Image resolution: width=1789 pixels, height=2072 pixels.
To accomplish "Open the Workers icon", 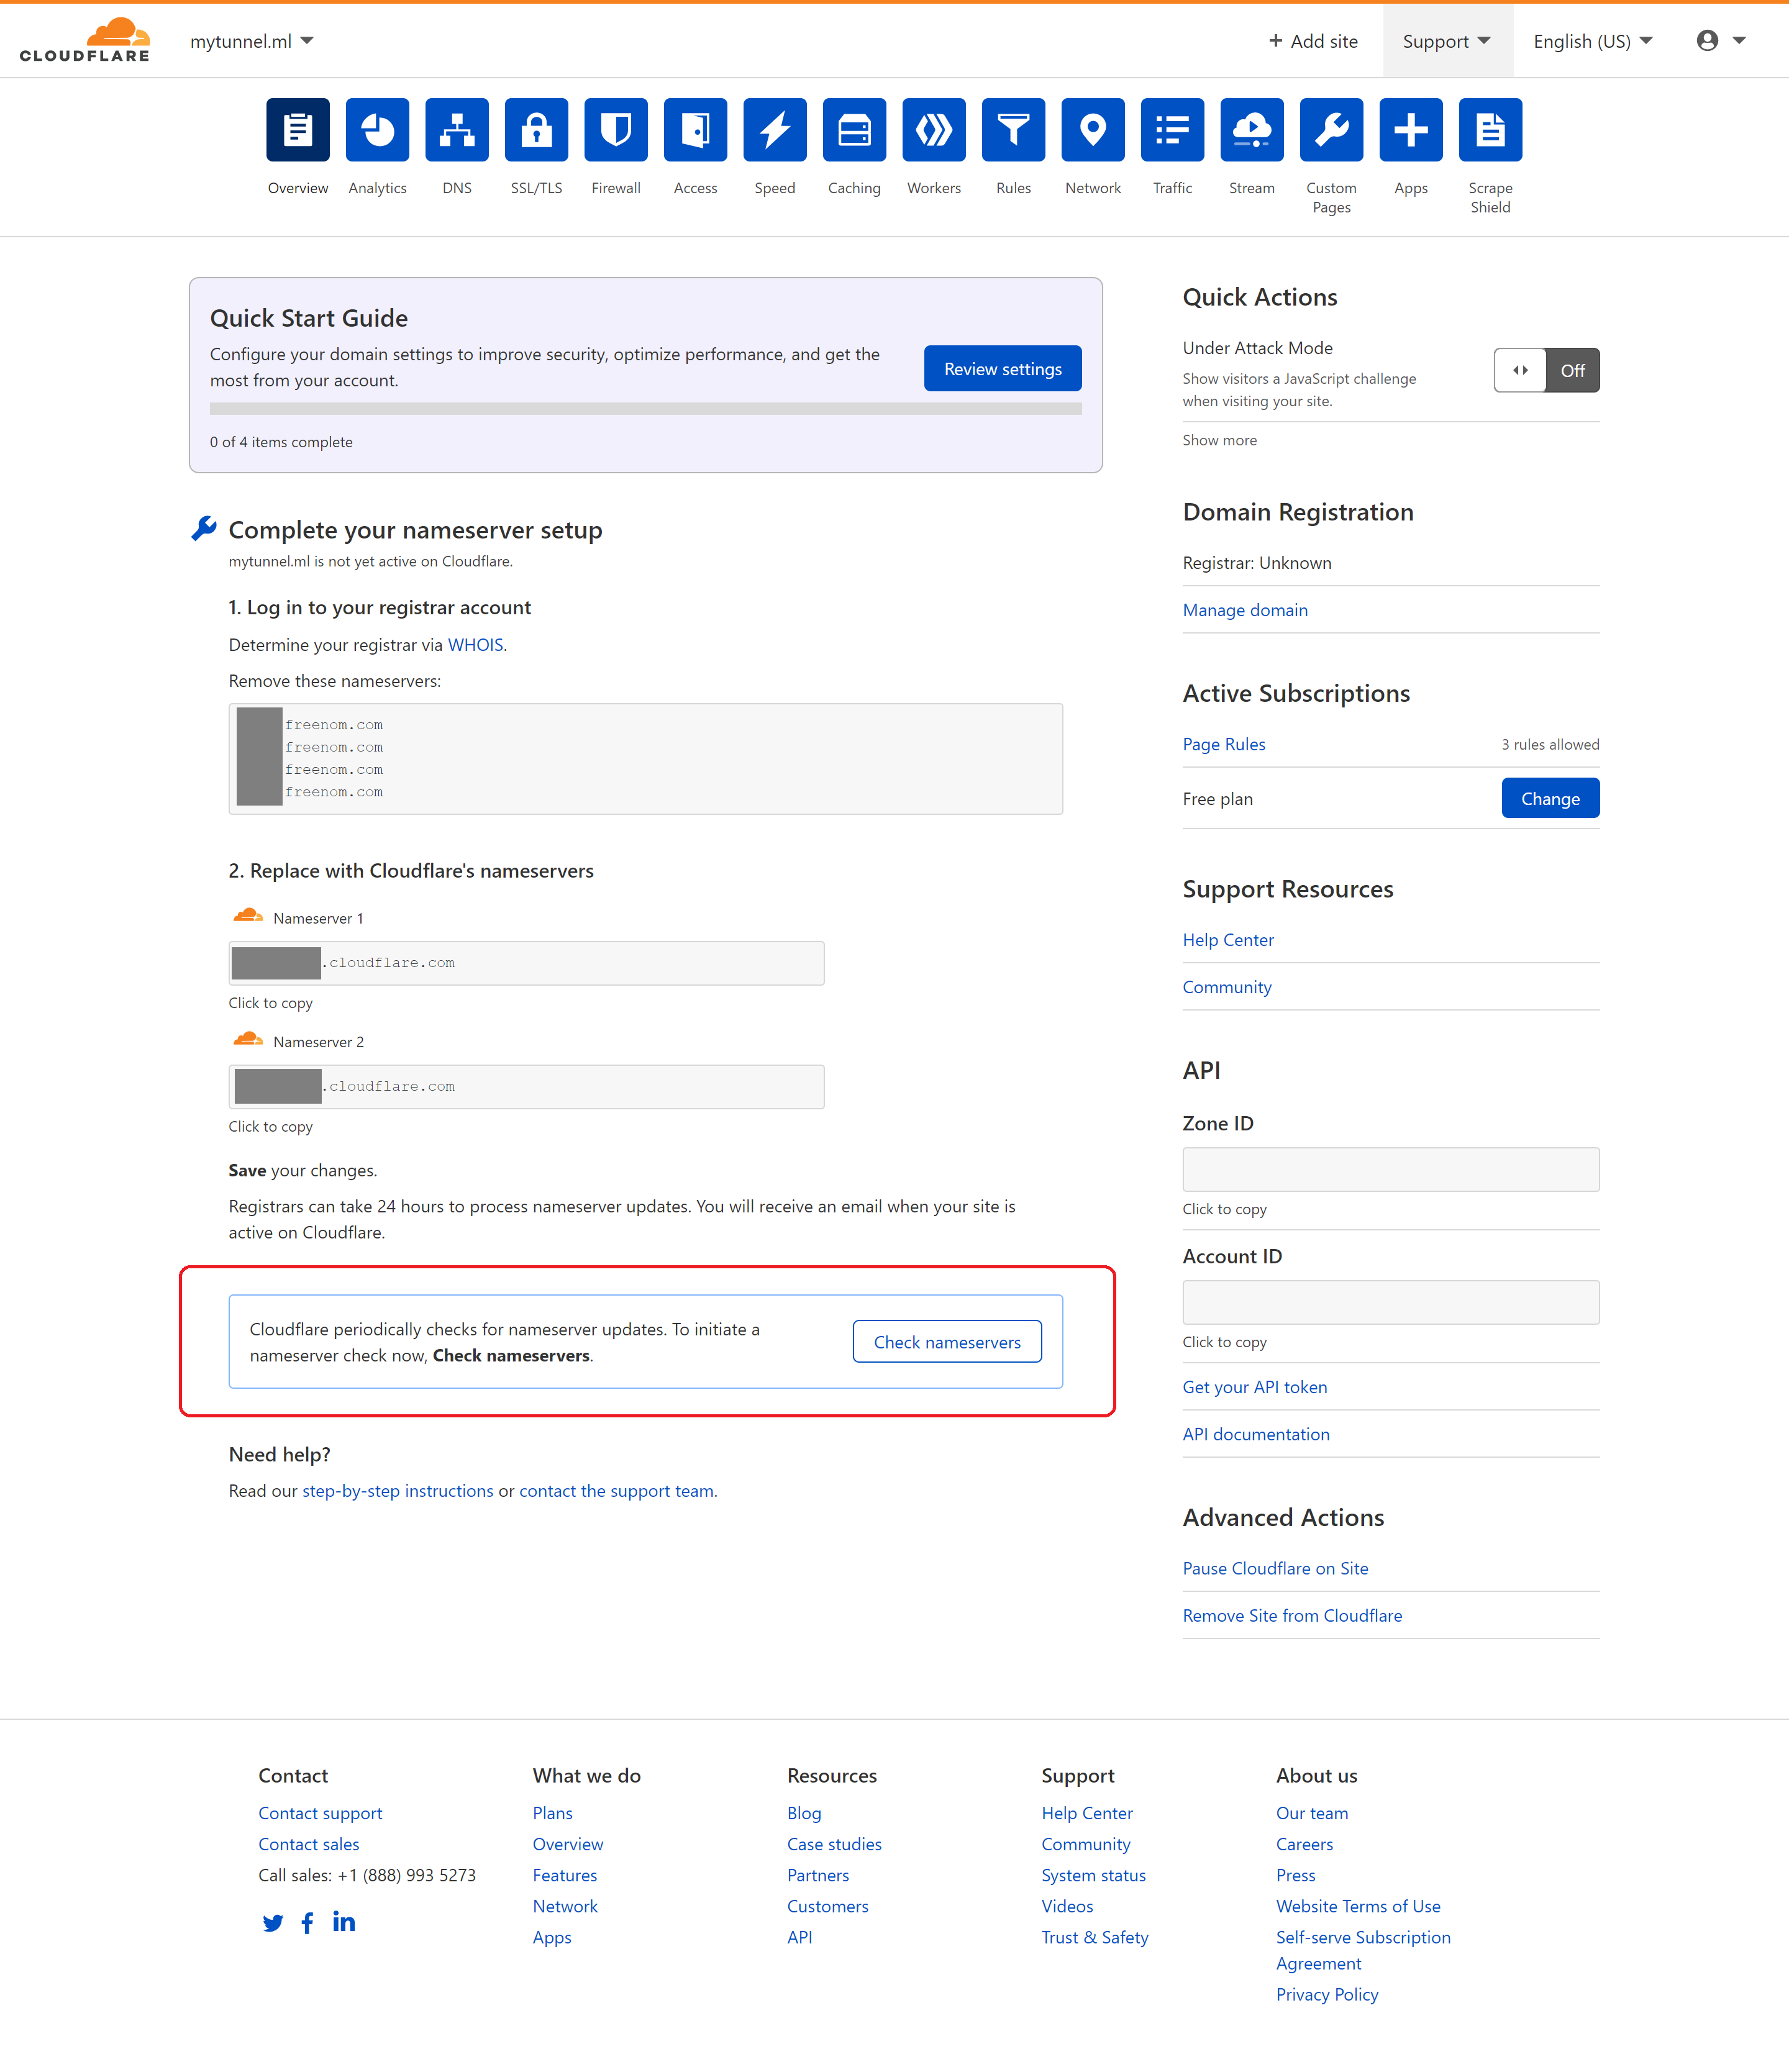I will pyautogui.click(x=934, y=130).
